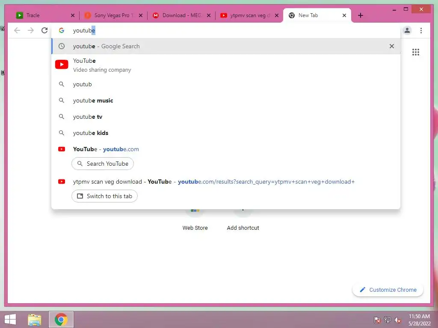The image size is (438, 328).
Task: Maximize the Chrome window
Action: point(406,9)
